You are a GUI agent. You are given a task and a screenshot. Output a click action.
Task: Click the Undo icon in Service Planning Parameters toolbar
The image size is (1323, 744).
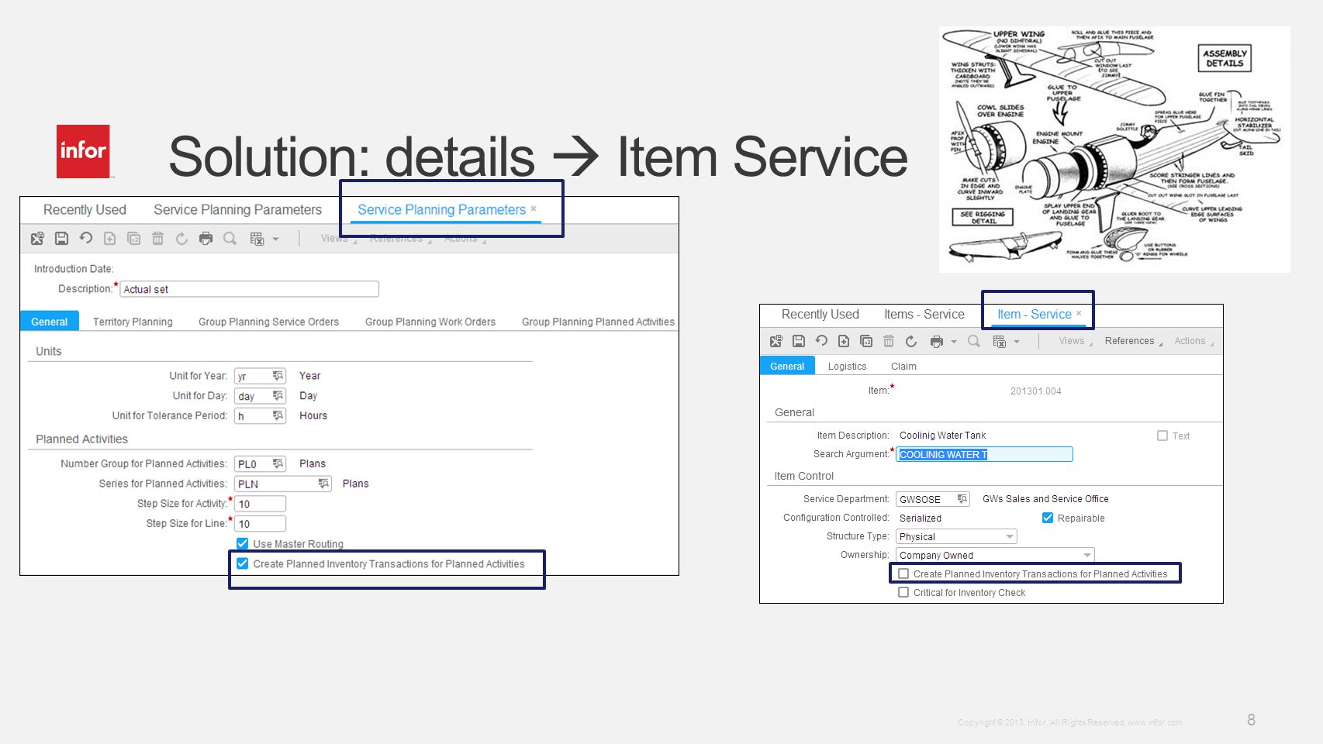[x=85, y=239]
